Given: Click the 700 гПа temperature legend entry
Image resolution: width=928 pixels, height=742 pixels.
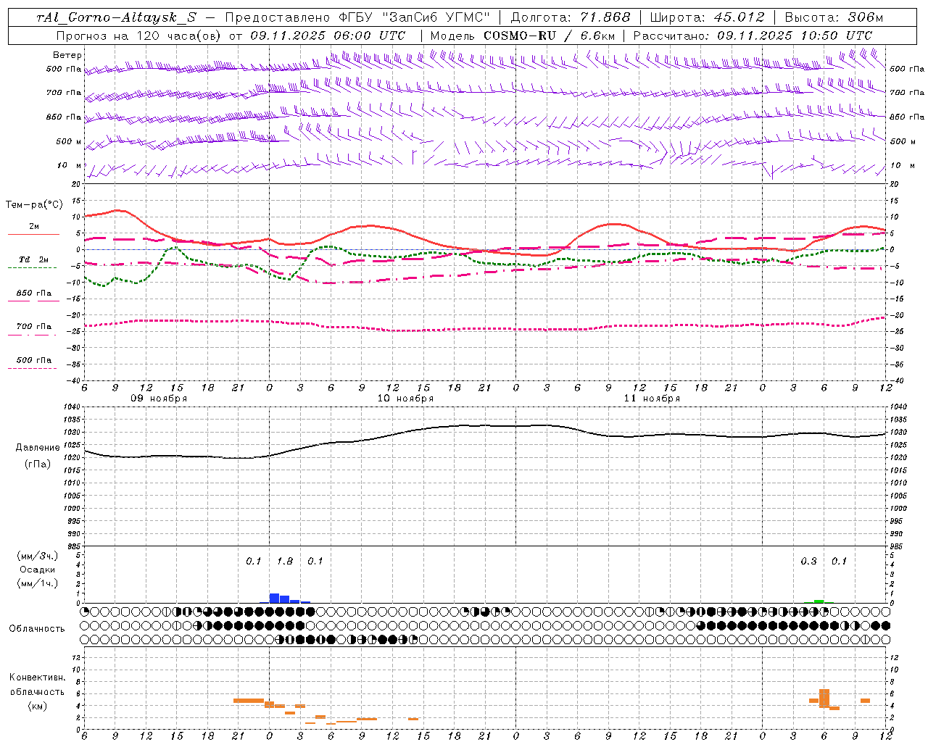Looking at the screenshot, I should pos(34,329).
